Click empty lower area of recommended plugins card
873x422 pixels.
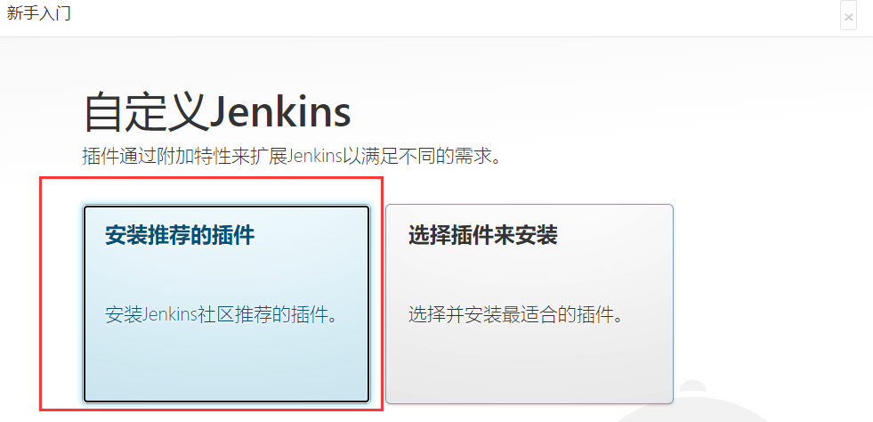[x=226, y=368]
